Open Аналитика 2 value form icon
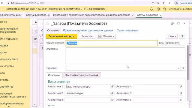Viewport: 192px width, 108px height. click(x=112, y=93)
